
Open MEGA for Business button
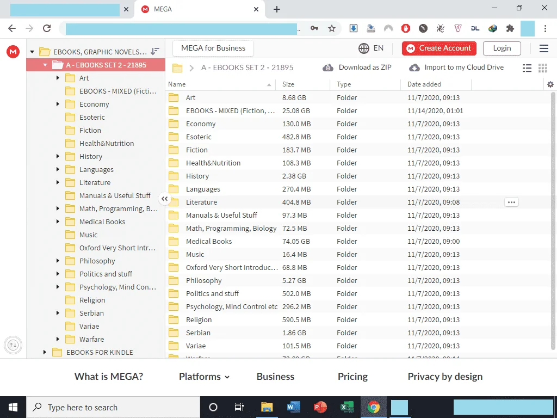coord(213,48)
